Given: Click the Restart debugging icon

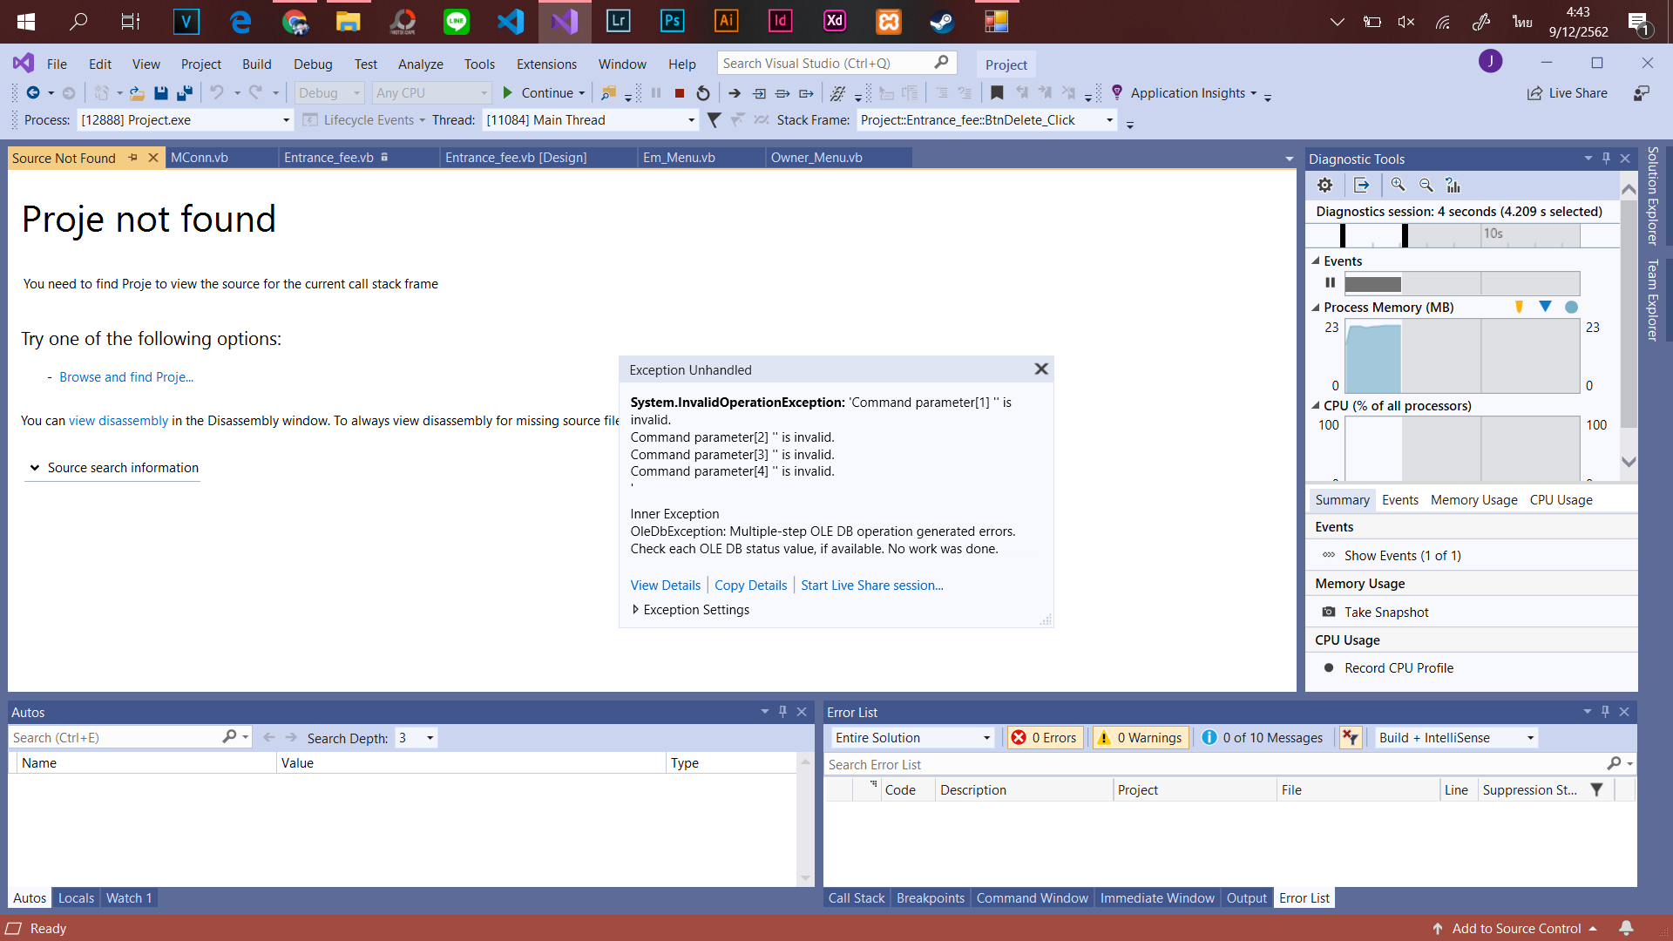Looking at the screenshot, I should pyautogui.click(x=703, y=93).
